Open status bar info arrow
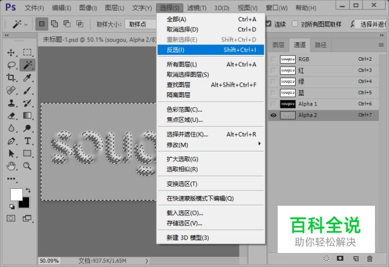This screenshot has width=389, height=267. 147,261
